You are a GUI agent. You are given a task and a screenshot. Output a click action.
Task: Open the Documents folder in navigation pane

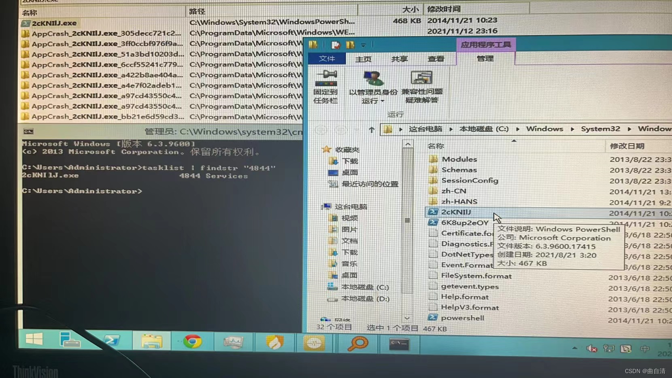(x=344, y=241)
